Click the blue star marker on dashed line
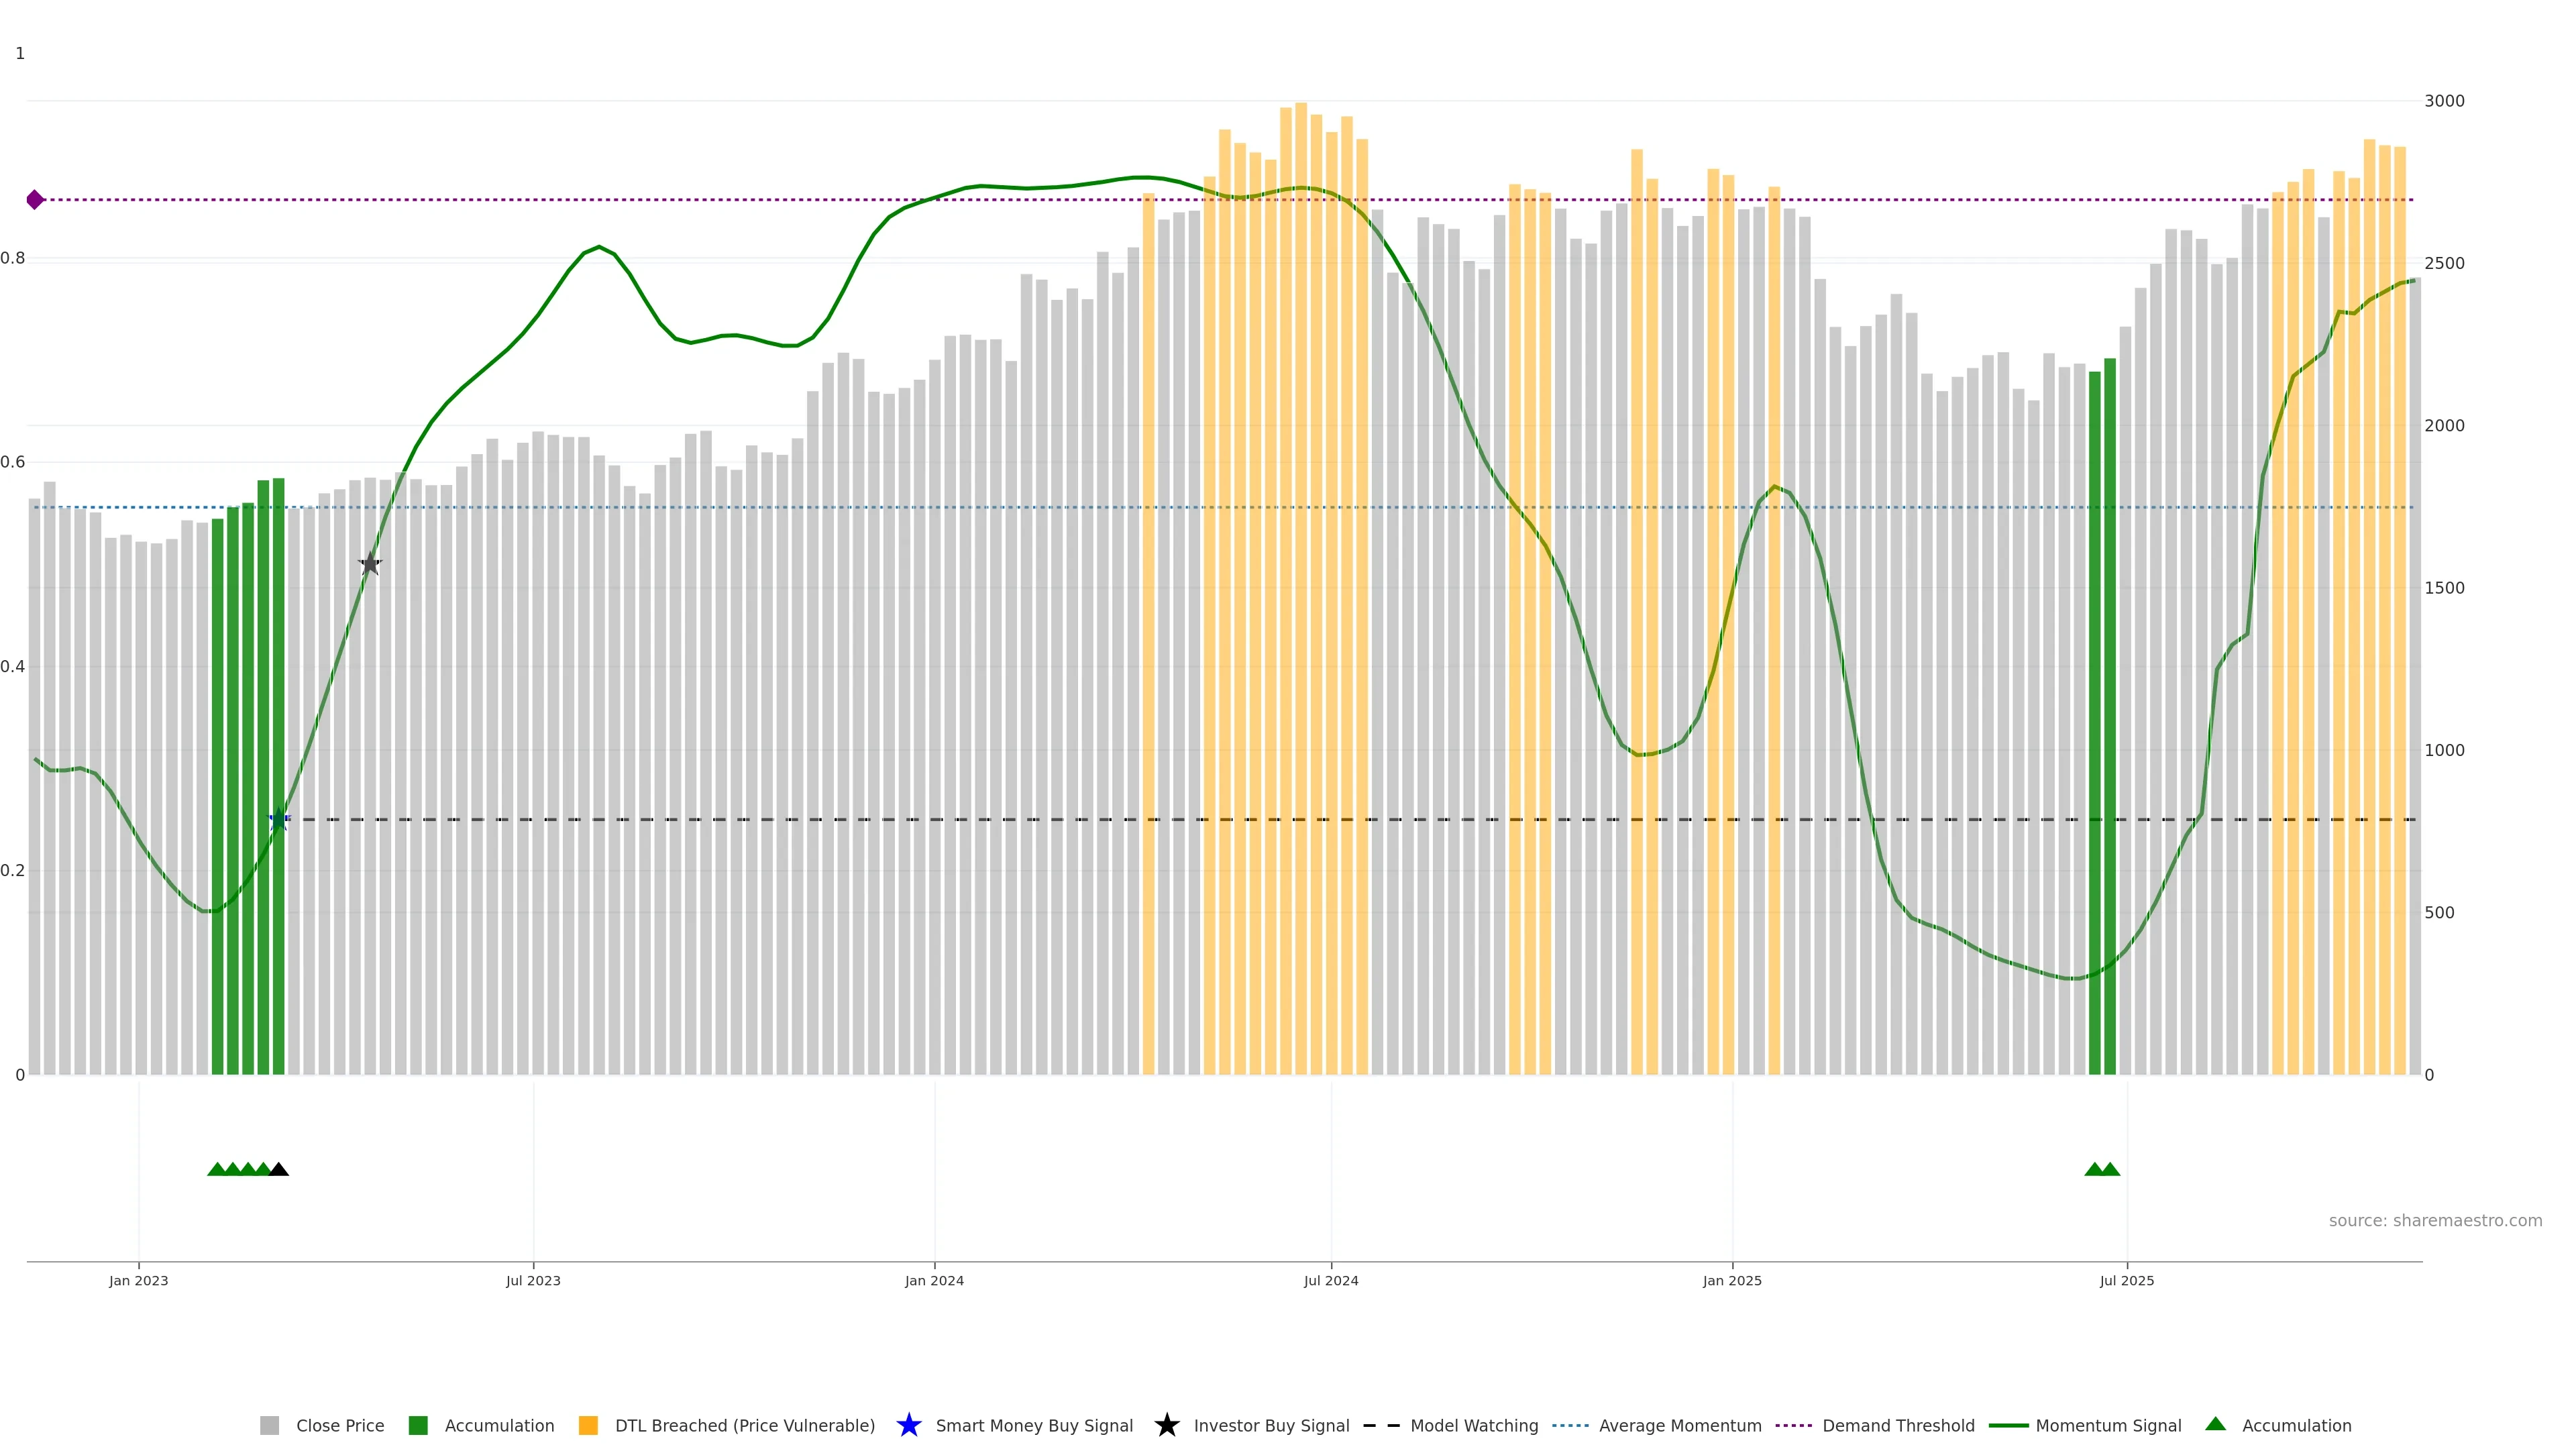The image size is (2576, 1449). point(279,819)
